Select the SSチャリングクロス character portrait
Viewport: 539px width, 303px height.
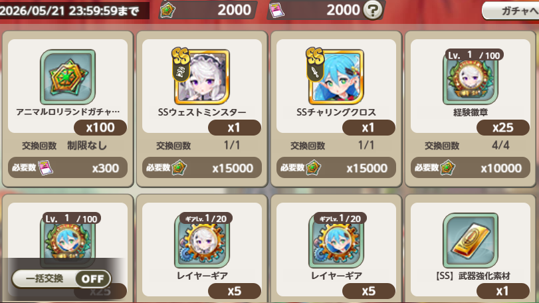335,76
